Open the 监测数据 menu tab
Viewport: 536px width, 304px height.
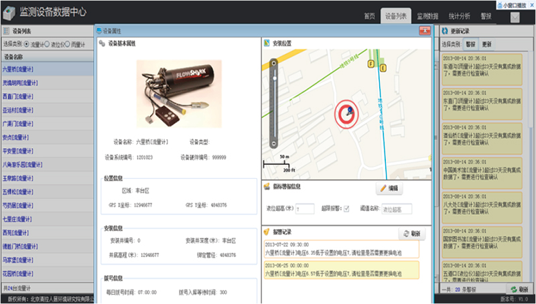click(427, 16)
